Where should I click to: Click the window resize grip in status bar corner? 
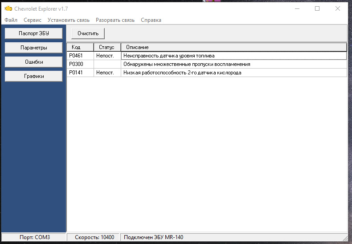[345, 238]
